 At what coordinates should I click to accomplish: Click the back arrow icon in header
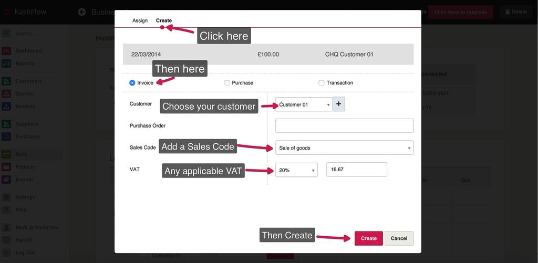tap(82, 12)
